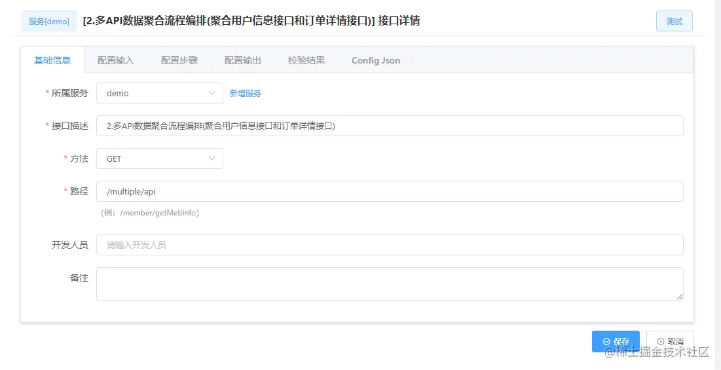Click the 备注 field label
Image resolution: width=721 pixels, height=370 pixels.
79,278
